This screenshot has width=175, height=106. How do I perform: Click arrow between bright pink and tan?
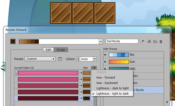[80, 73]
